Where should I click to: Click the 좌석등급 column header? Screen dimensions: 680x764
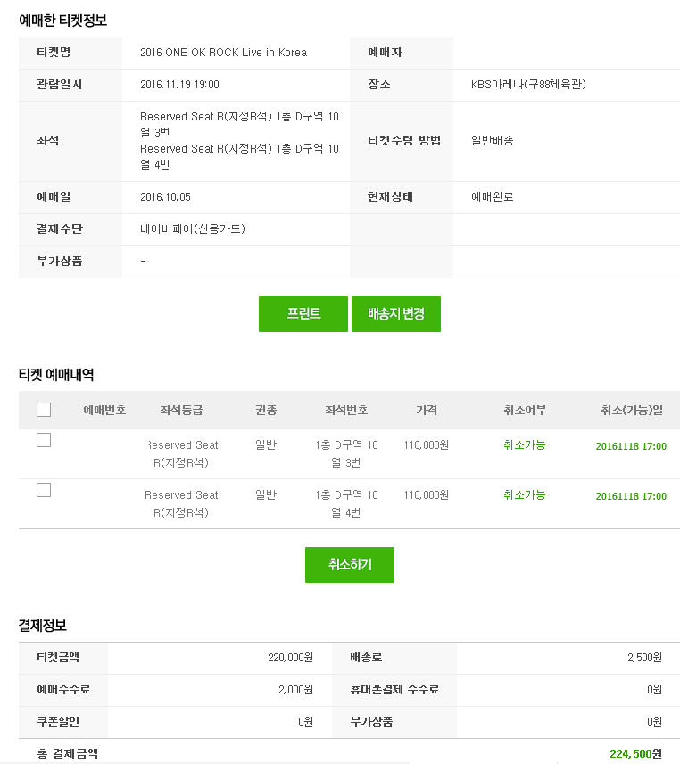tap(181, 410)
